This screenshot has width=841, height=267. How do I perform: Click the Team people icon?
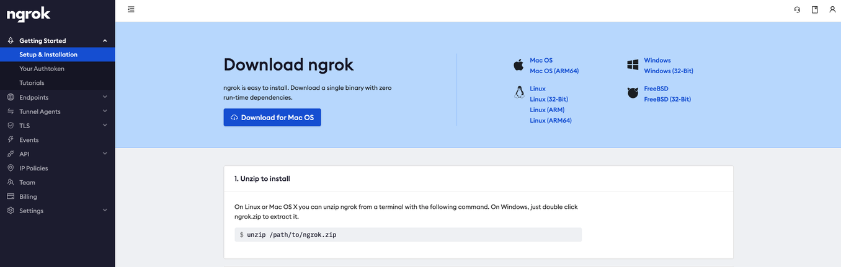coord(11,183)
